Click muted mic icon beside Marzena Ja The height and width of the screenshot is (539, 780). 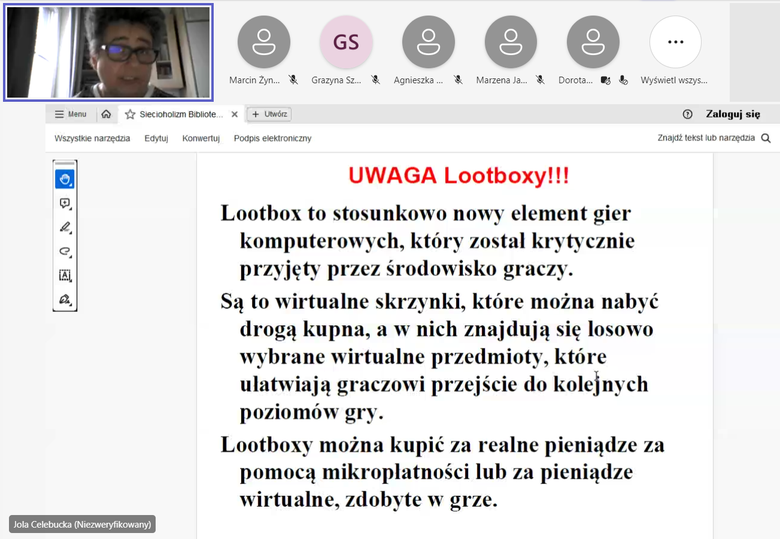540,80
